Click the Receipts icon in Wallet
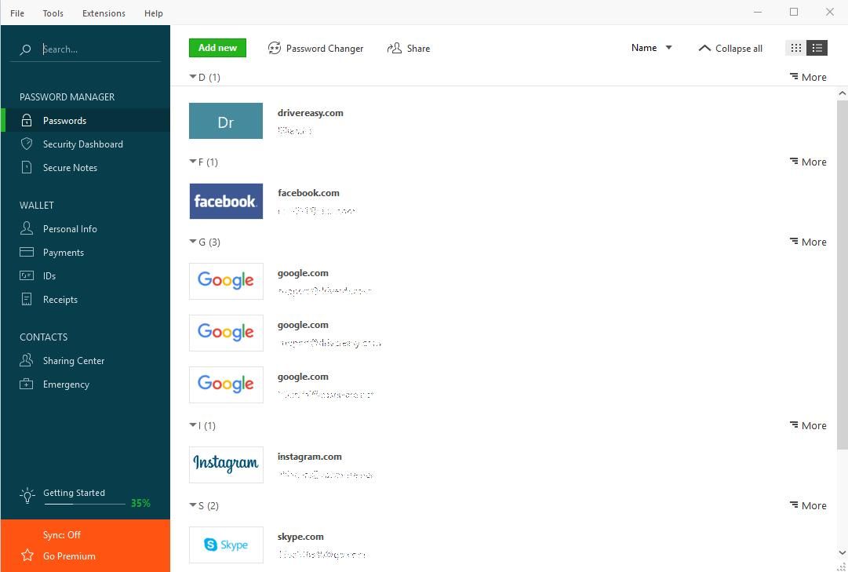This screenshot has width=848, height=572. [27, 300]
